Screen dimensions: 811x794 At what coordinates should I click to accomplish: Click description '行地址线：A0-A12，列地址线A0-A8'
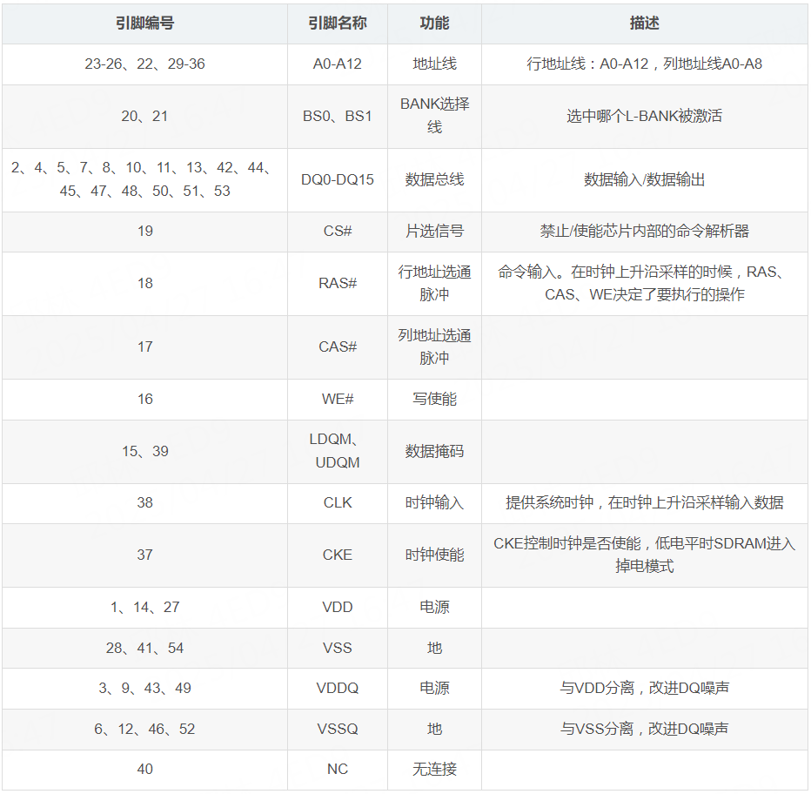coord(645,64)
